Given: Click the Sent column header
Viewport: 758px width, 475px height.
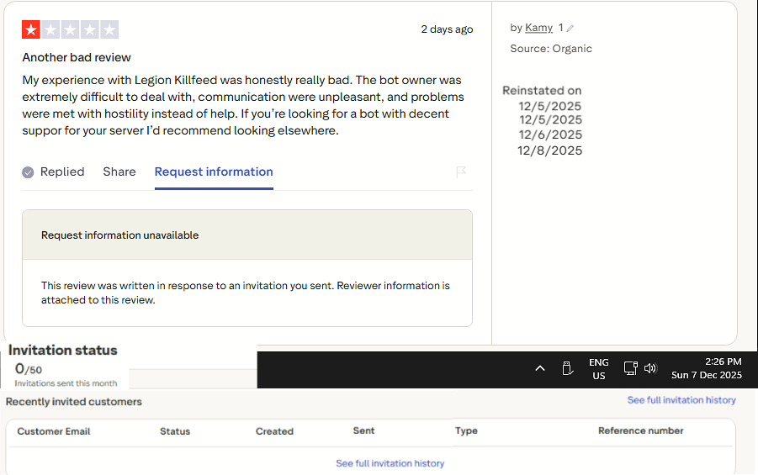Looking at the screenshot, I should [363, 430].
